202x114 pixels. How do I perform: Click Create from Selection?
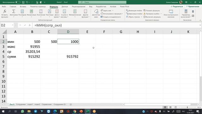111,17
